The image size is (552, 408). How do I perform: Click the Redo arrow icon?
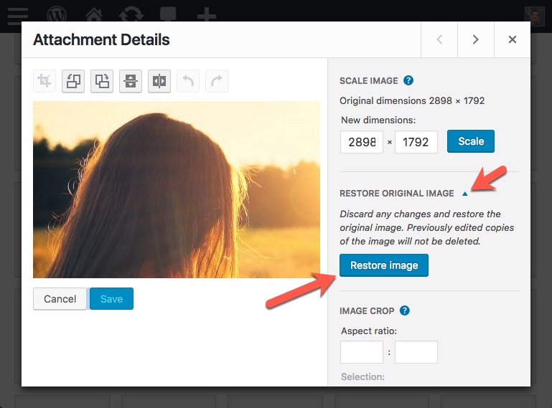click(x=217, y=81)
